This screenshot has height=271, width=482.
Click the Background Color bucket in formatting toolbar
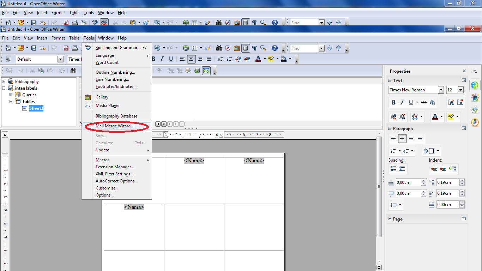point(284,59)
